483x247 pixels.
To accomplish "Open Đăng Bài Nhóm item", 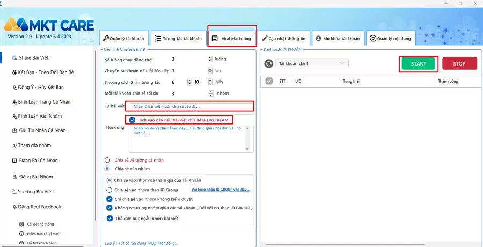I will [36, 177].
